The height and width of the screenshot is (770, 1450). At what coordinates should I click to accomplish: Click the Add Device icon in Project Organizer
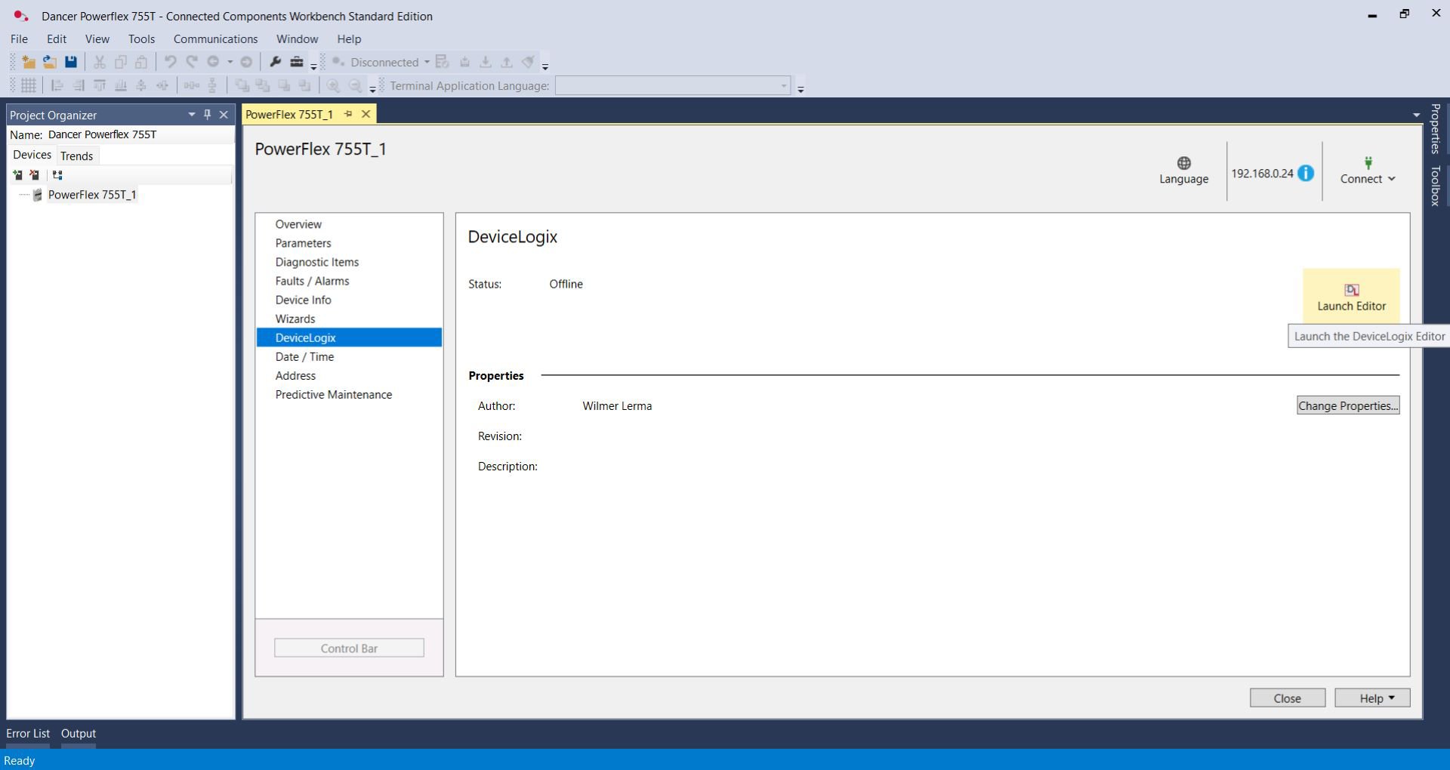(18, 175)
